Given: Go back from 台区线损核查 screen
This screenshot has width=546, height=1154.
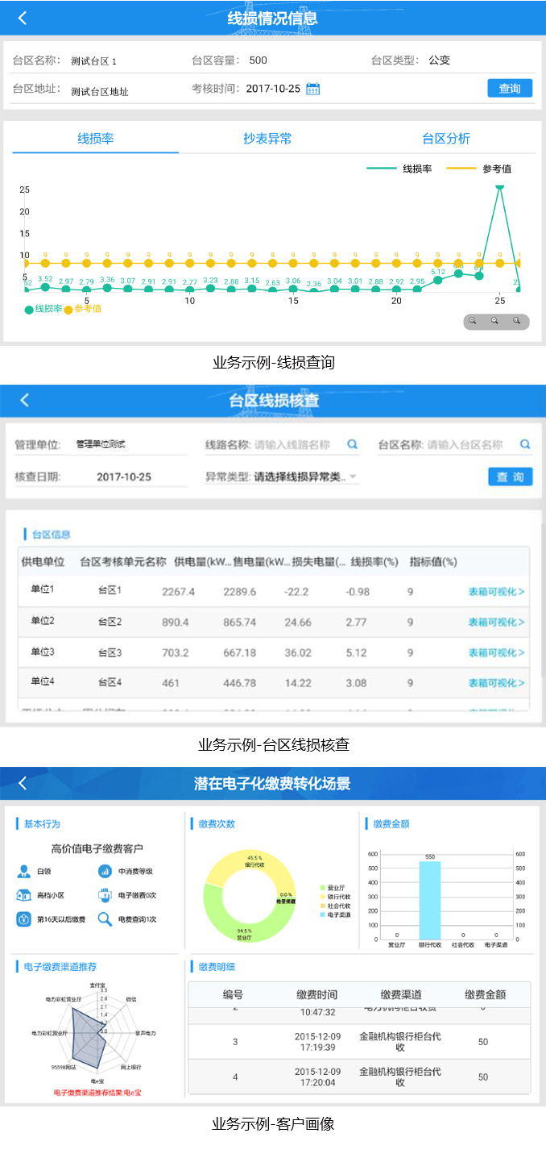Looking at the screenshot, I should point(24,400).
